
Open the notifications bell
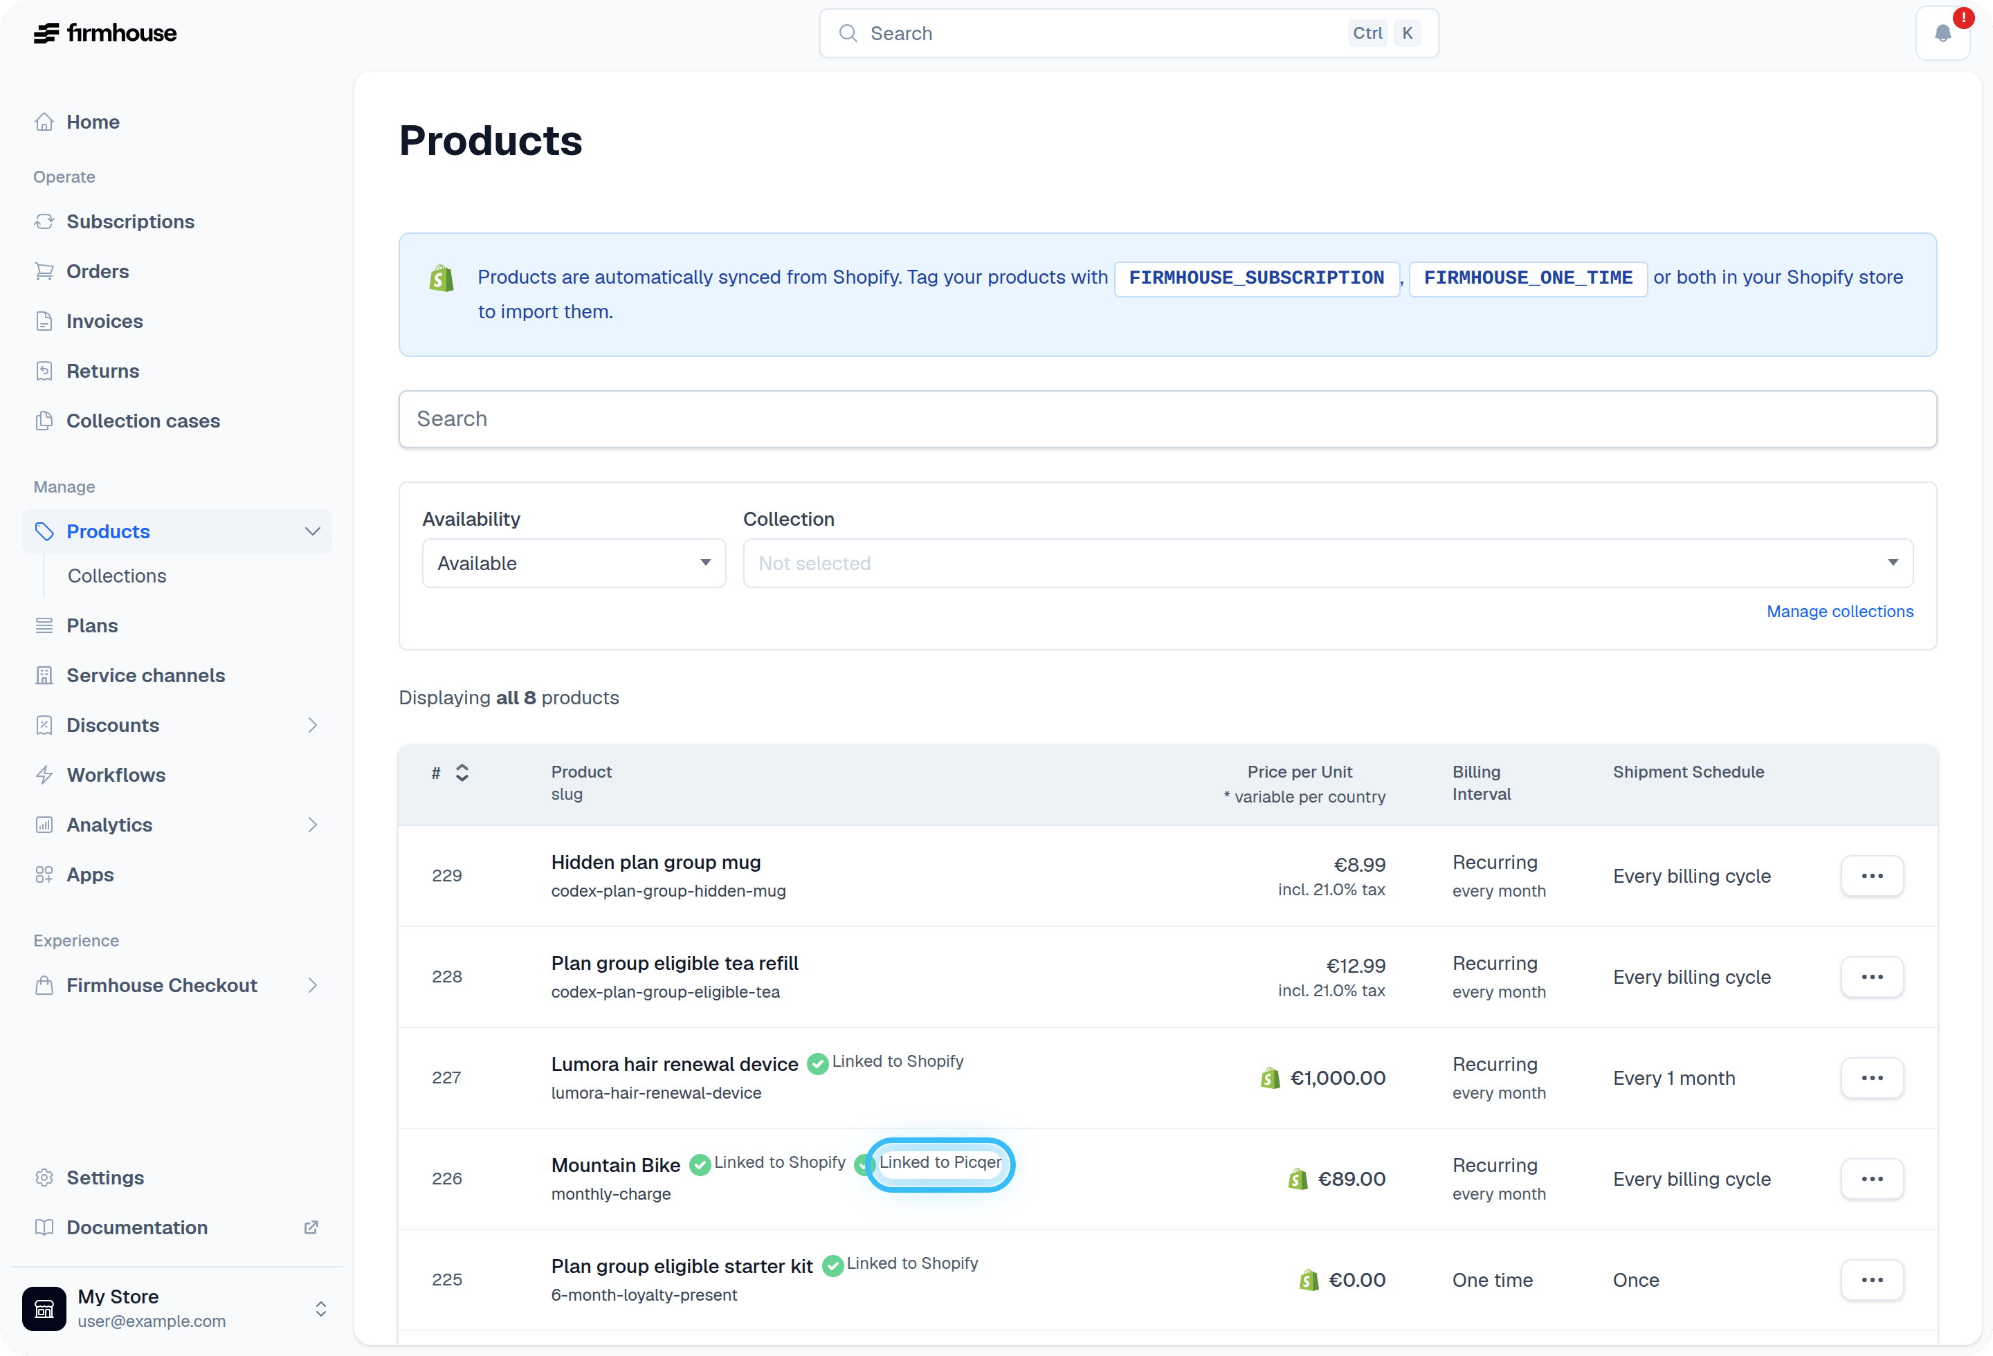pos(1942,33)
